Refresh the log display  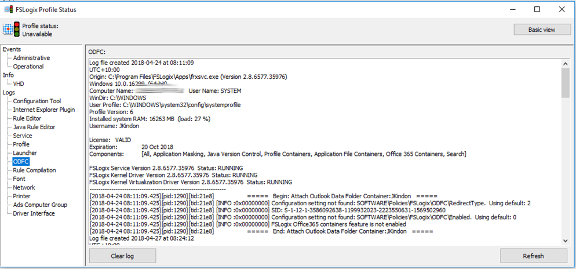533,256
